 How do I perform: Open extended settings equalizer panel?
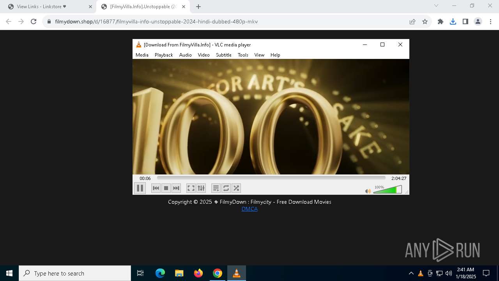click(x=201, y=188)
